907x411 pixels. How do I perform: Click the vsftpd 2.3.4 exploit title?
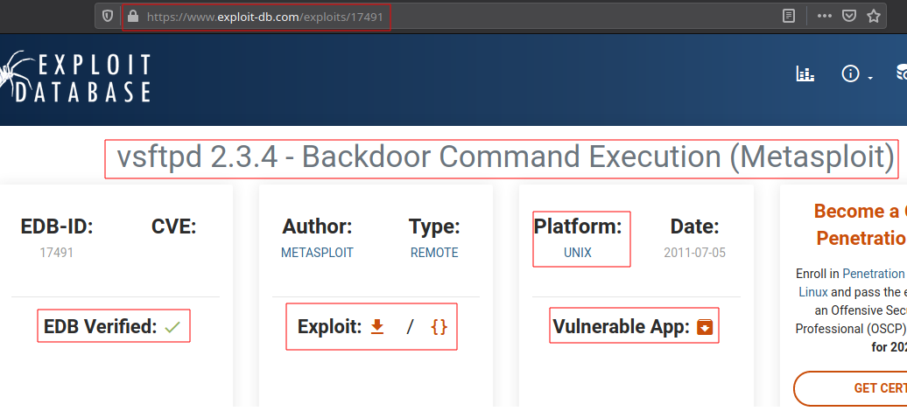pos(505,157)
